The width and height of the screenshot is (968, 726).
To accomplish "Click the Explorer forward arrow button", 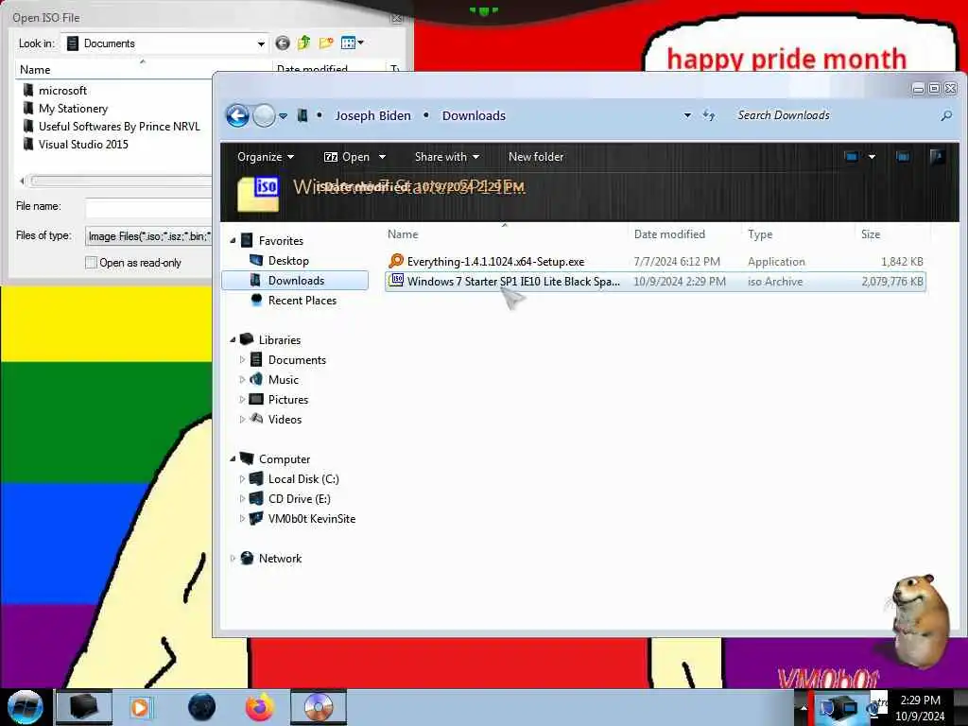I will click(265, 115).
